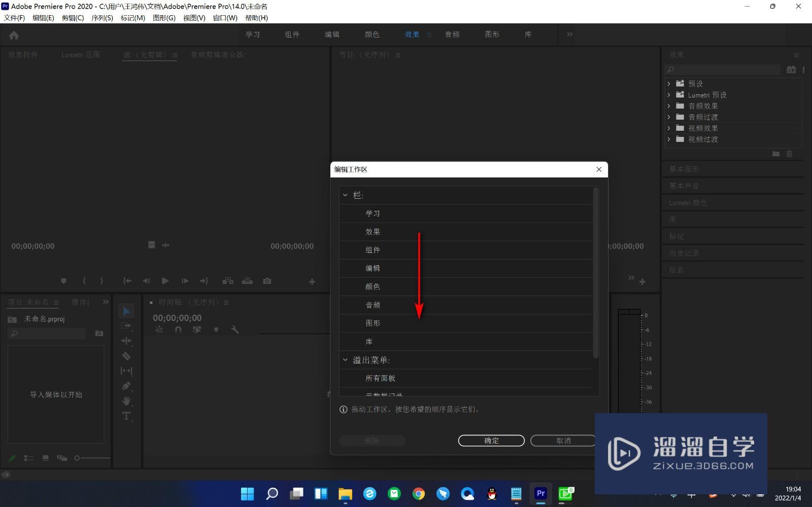Click the Home icon in the workspace bar

click(x=14, y=35)
